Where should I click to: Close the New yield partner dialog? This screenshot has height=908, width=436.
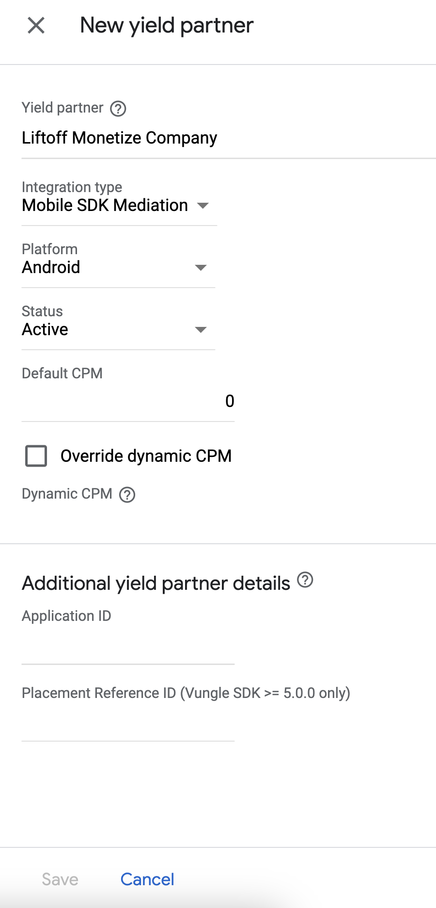[x=36, y=25]
